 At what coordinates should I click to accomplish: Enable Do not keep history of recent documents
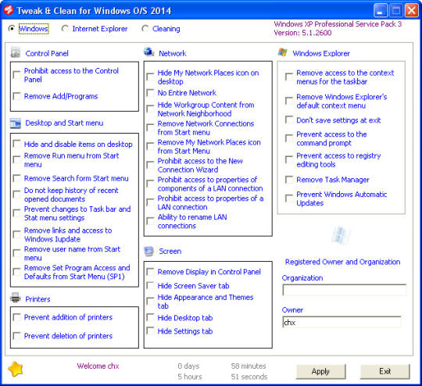coord(16,195)
